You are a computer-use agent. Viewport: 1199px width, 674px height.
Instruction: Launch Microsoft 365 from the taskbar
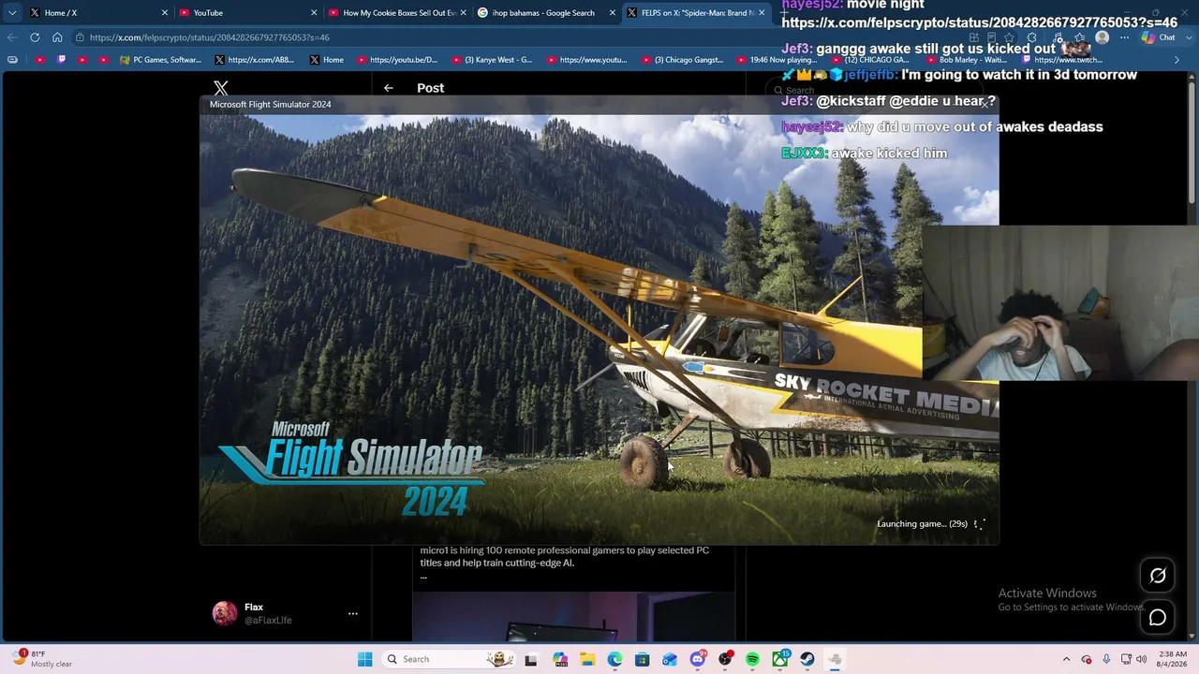pyautogui.click(x=560, y=659)
